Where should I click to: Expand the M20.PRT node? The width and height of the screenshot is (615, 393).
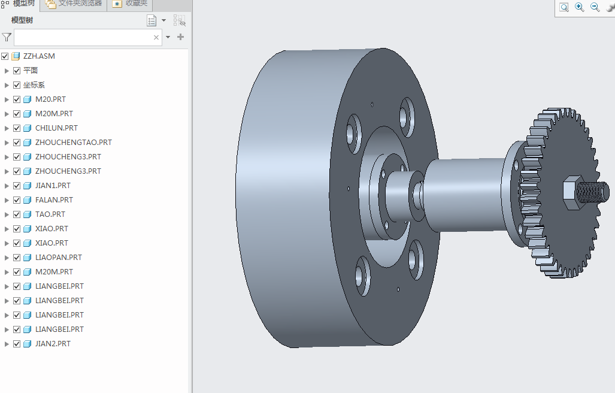coord(6,99)
